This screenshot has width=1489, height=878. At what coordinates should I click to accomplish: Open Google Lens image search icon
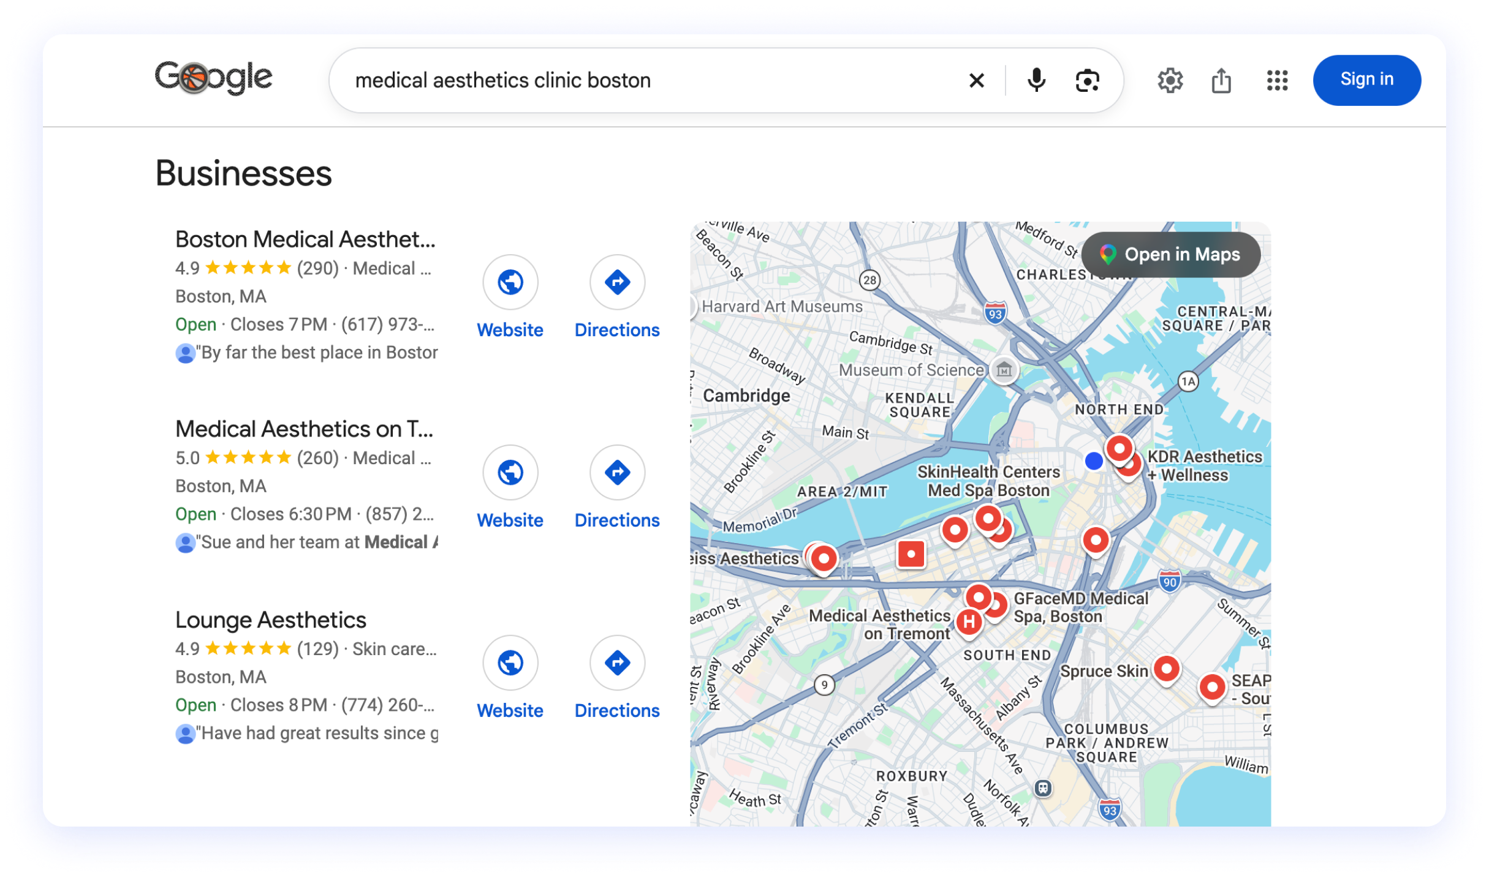1087,80
